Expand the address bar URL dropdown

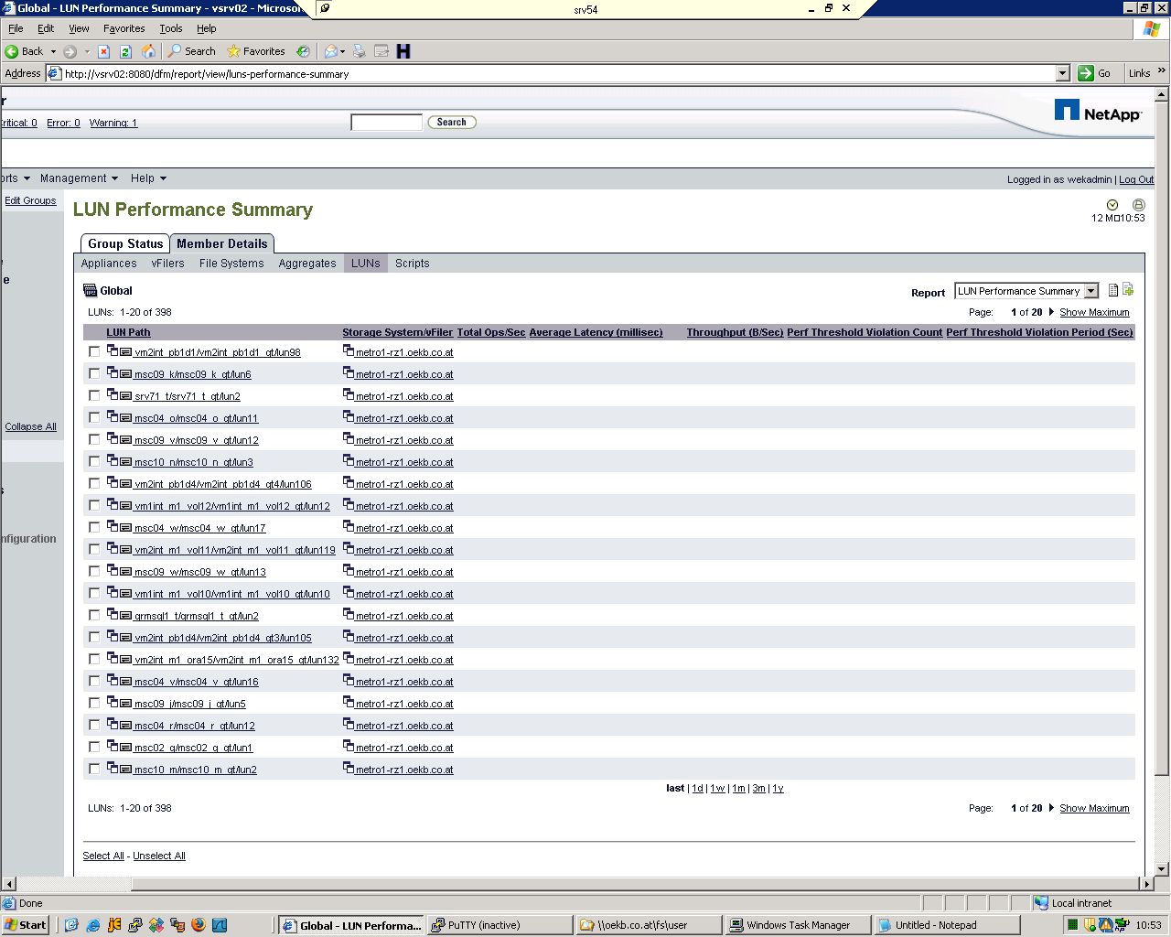[1062, 73]
